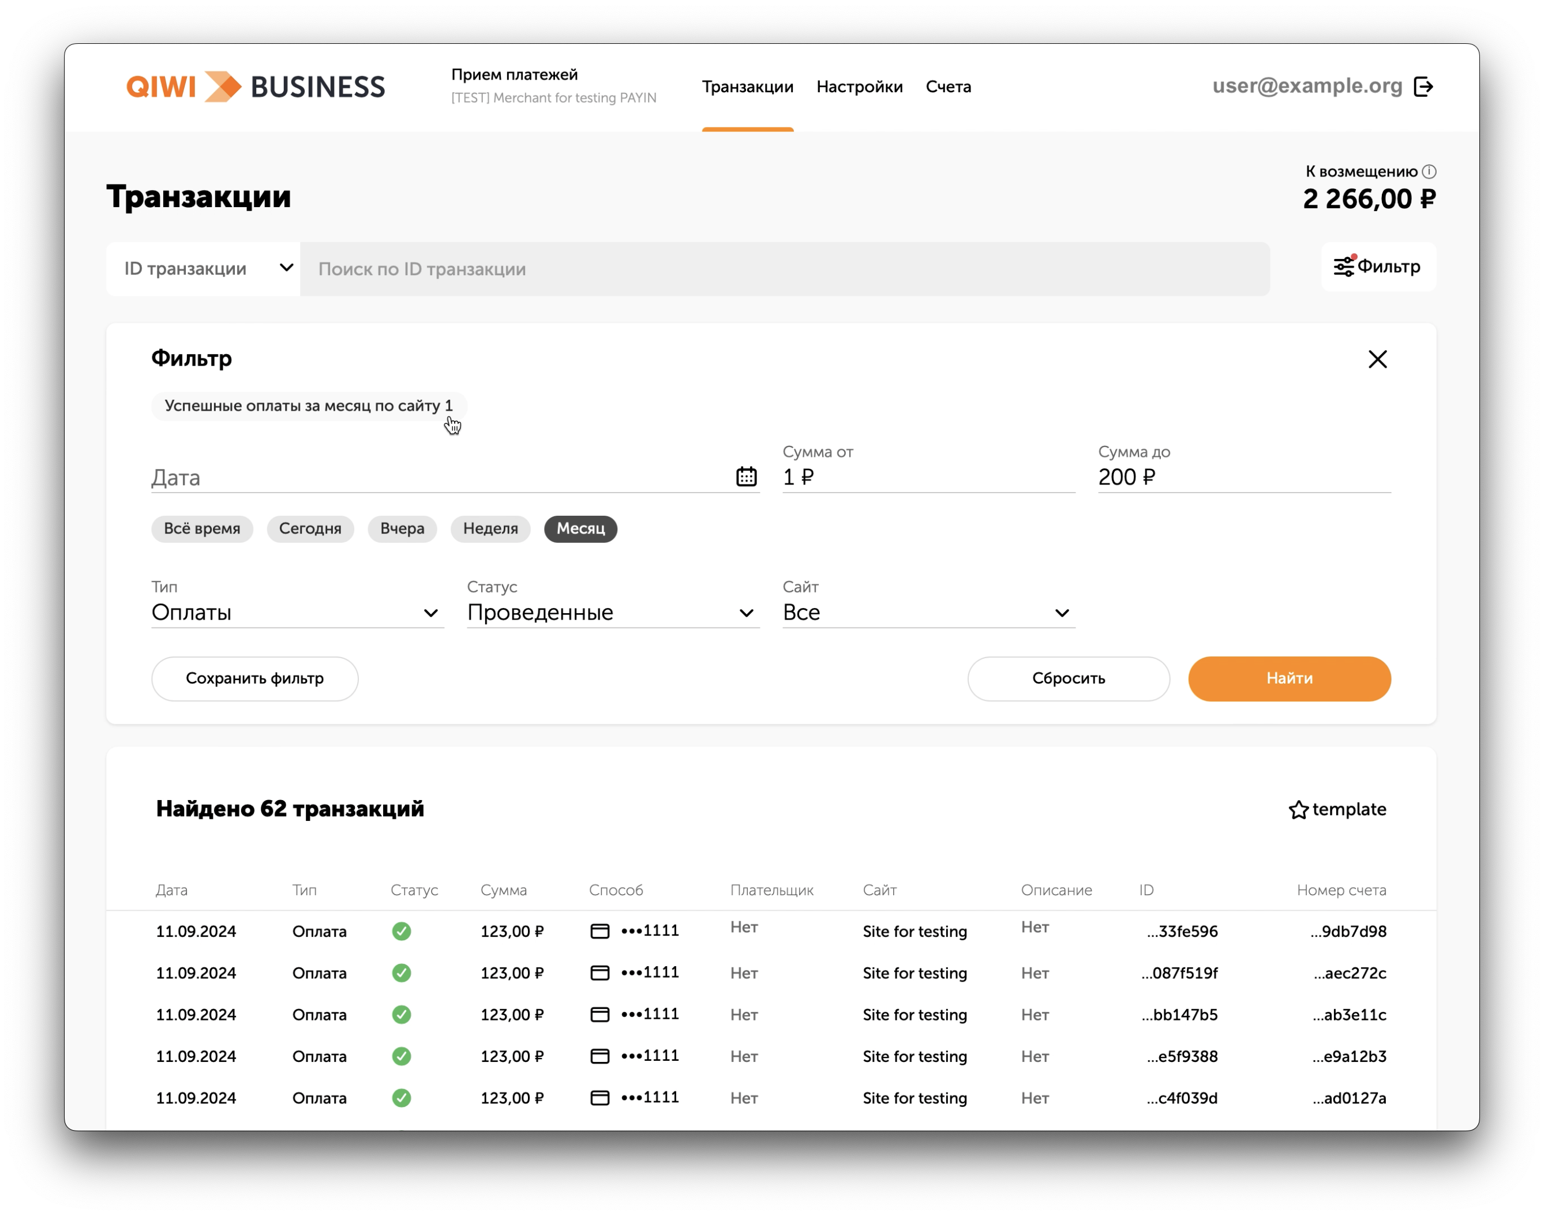Select the Сегодня period chip
1544x1216 pixels.
(310, 529)
